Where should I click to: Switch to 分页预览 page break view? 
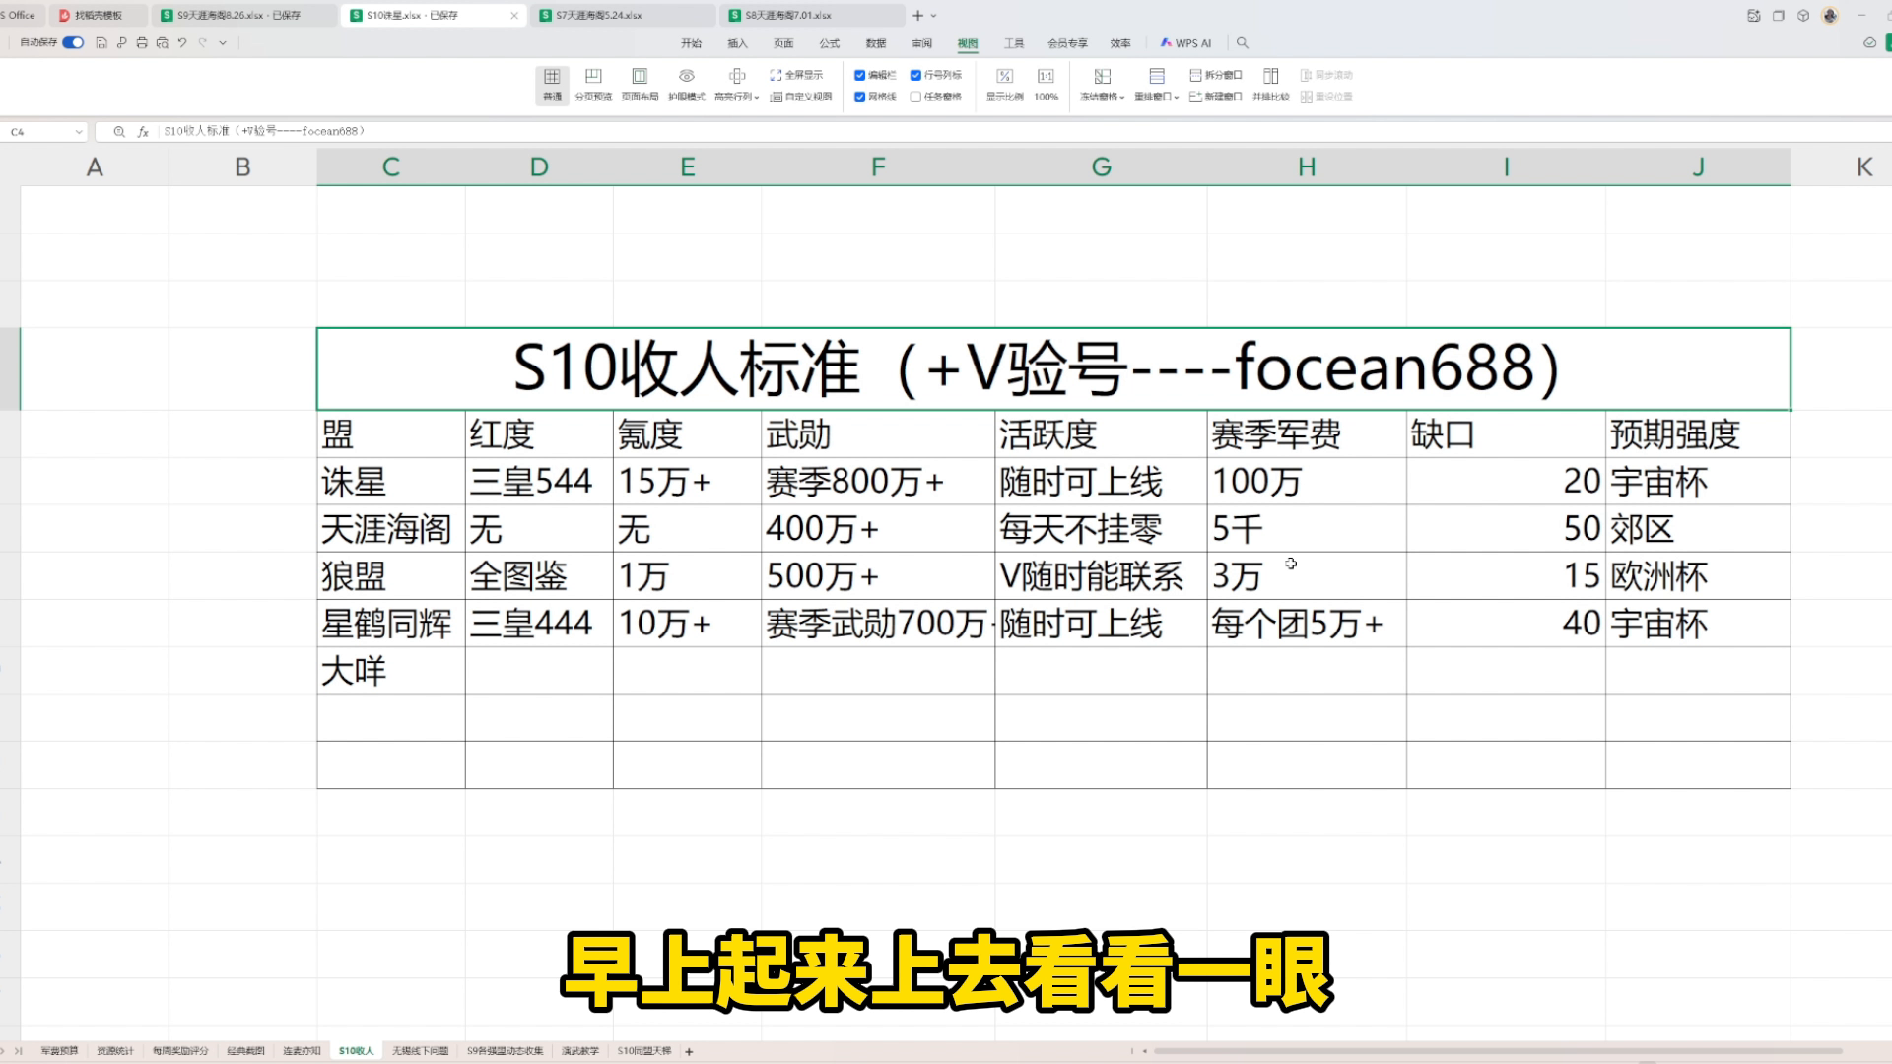click(x=593, y=83)
